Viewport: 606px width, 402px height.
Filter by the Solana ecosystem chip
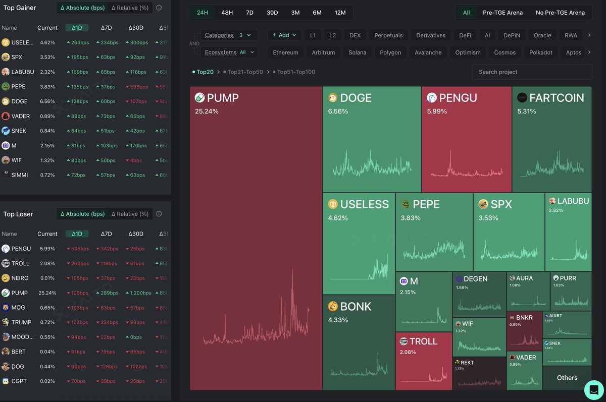pos(357,52)
